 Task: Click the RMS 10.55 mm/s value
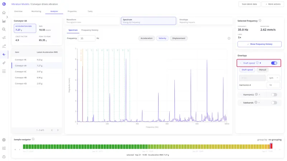coord(44,30)
